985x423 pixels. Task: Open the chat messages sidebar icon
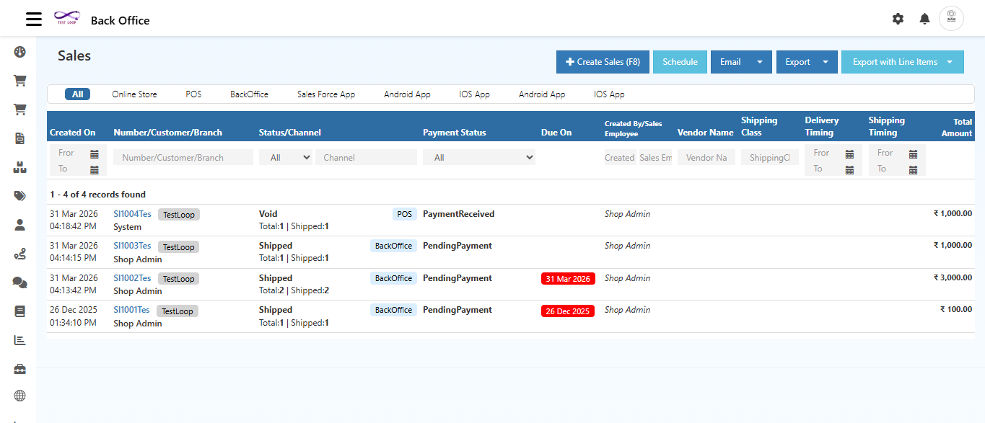point(19,282)
